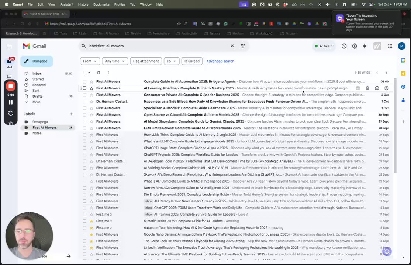Open Google Calendar side panel icon
The height and width of the screenshot is (265, 411).
[x=403, y=60]
